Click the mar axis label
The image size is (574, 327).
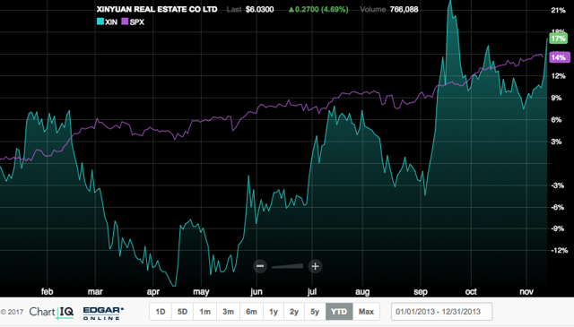tap(95, 291)
